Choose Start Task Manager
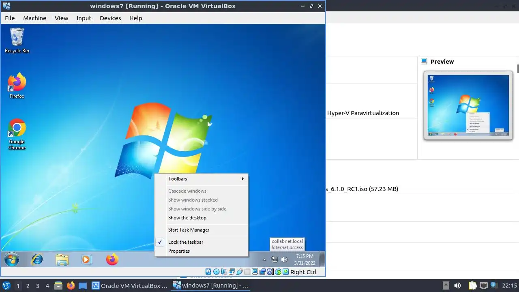 pos(202,230)
